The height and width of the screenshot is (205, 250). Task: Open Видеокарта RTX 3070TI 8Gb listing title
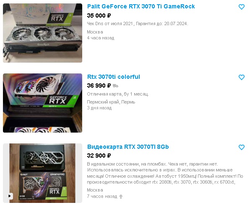coord(128,147)
